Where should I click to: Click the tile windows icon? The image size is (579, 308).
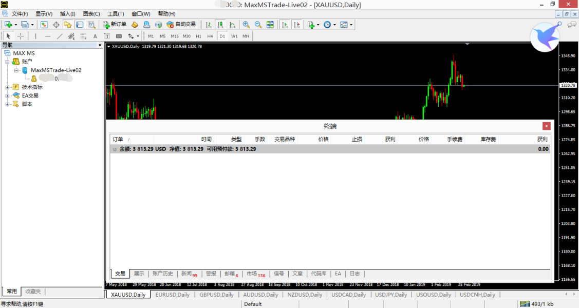pyautogui.click(x=270, y=24)
